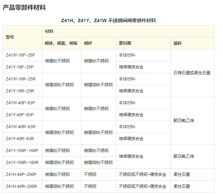Select the 密封面 column header
This screenshot has width=223, height=195.
pyautogui.click(x=125, y=43)
